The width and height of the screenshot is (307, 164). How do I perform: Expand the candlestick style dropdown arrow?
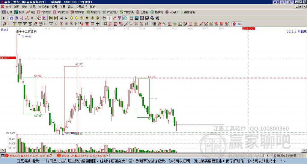click(x=35, y=18)
